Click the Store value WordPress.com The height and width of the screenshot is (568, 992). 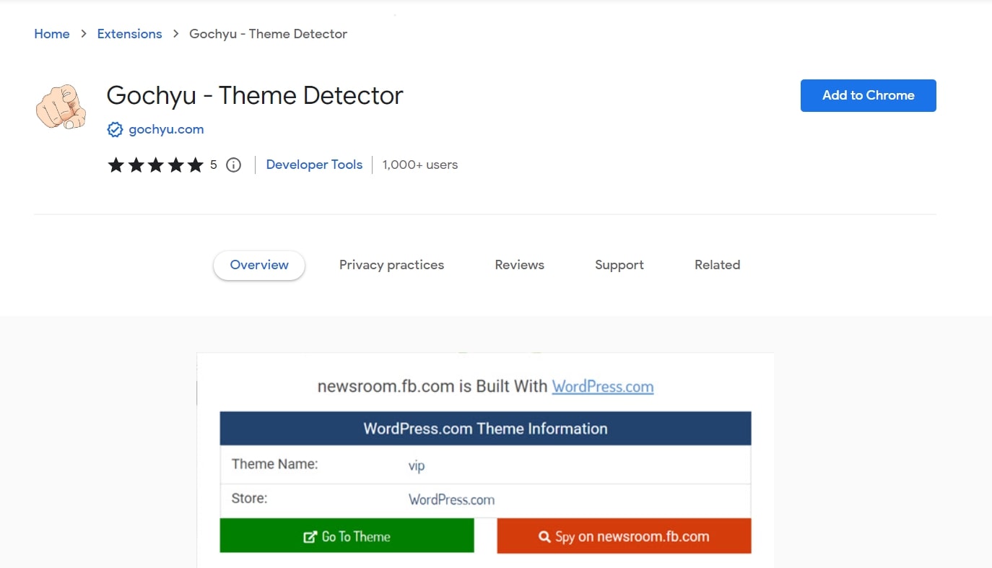(451, 499)
